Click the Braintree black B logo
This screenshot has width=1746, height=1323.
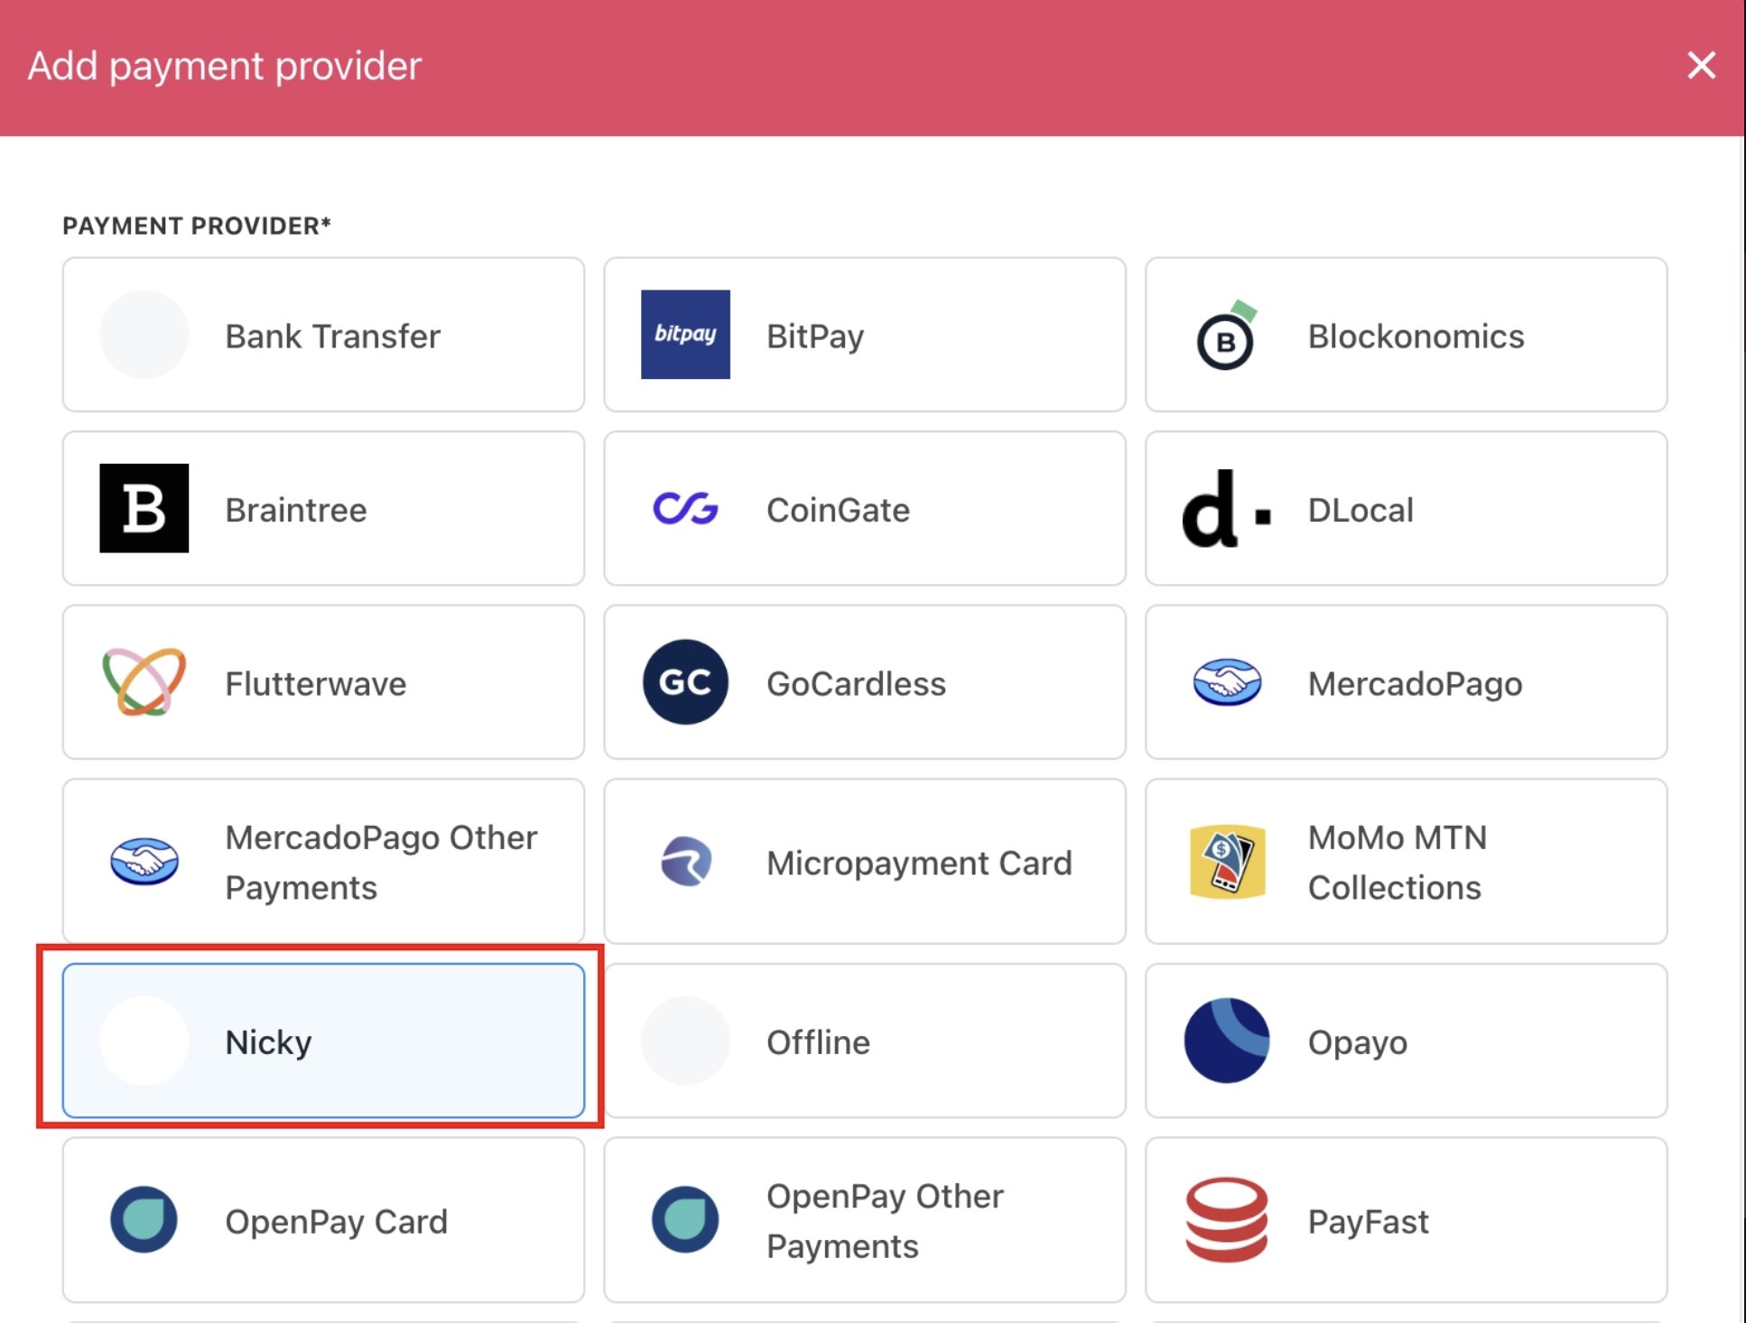144,508
